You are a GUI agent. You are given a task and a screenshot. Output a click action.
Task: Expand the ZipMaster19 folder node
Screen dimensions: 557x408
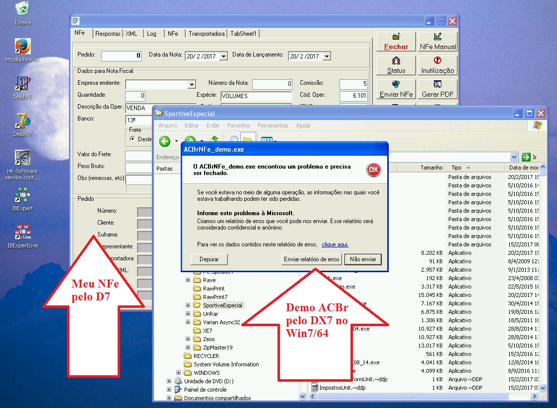pos(188,348)
